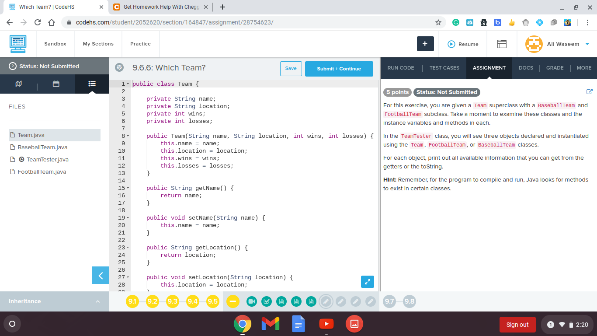Image resolution: width=597 pixels, height=336 pixels.
Task: Collapse the files panel with the blue chevron
Action: (100, 276)
